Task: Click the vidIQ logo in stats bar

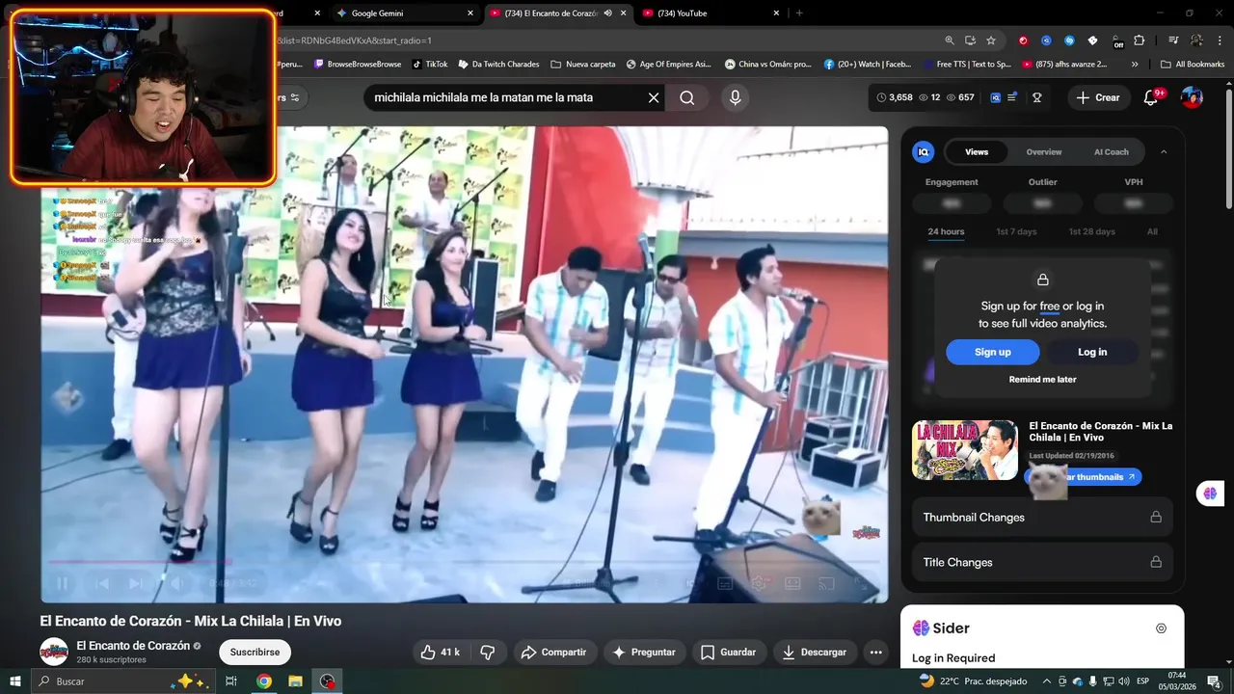Action: pyautogui.click(x=995, y=97)
